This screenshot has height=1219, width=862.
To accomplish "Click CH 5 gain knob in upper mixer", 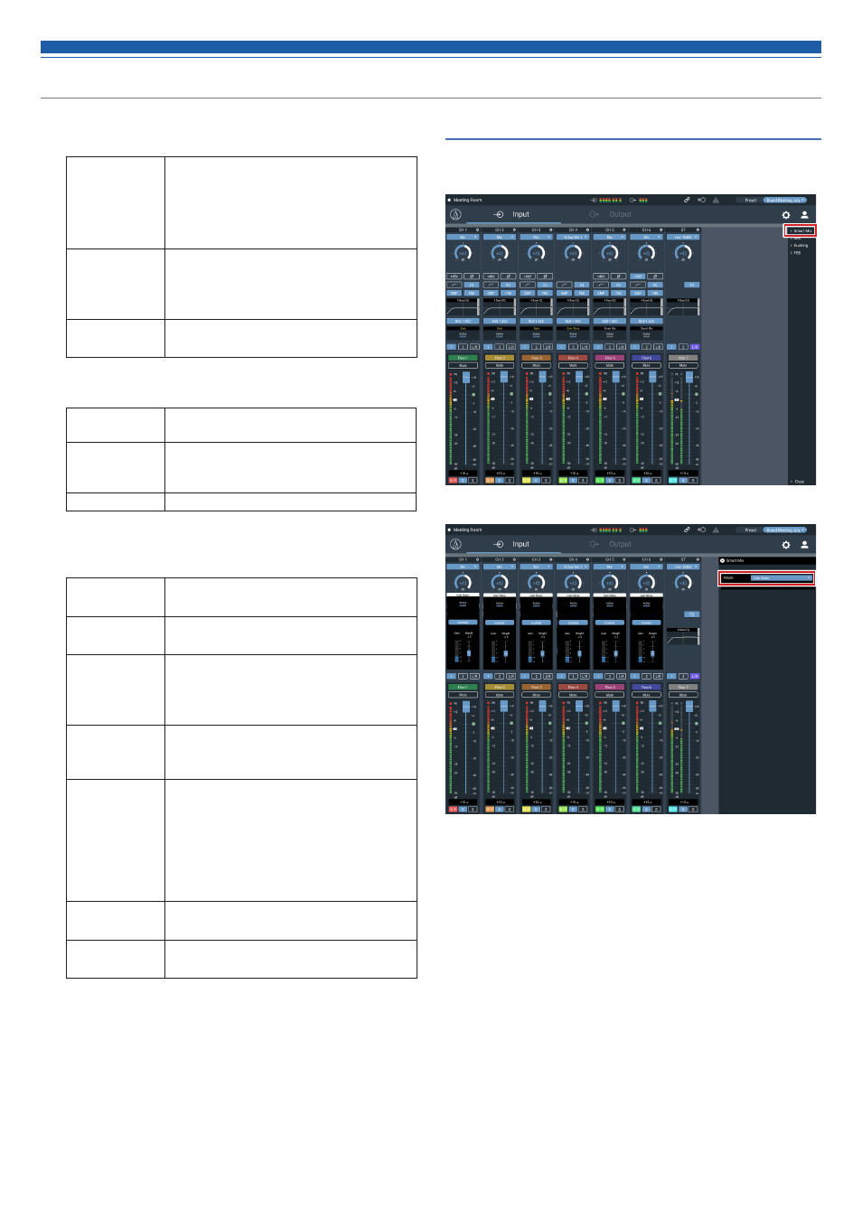I will click(610, 253).
